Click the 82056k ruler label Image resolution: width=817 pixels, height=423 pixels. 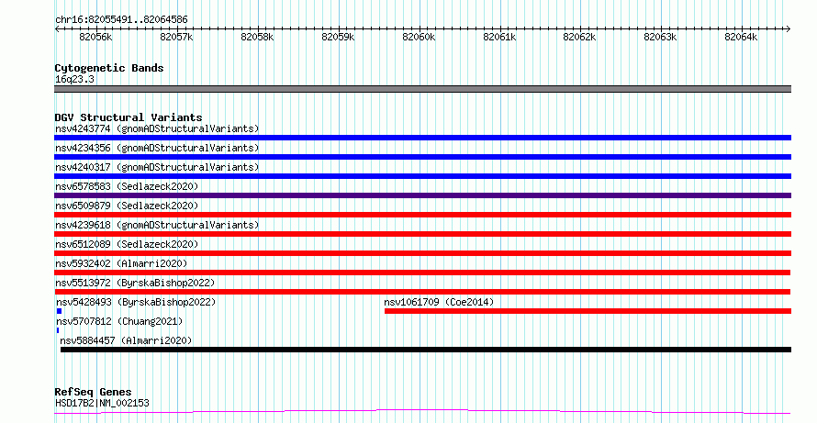95,37
